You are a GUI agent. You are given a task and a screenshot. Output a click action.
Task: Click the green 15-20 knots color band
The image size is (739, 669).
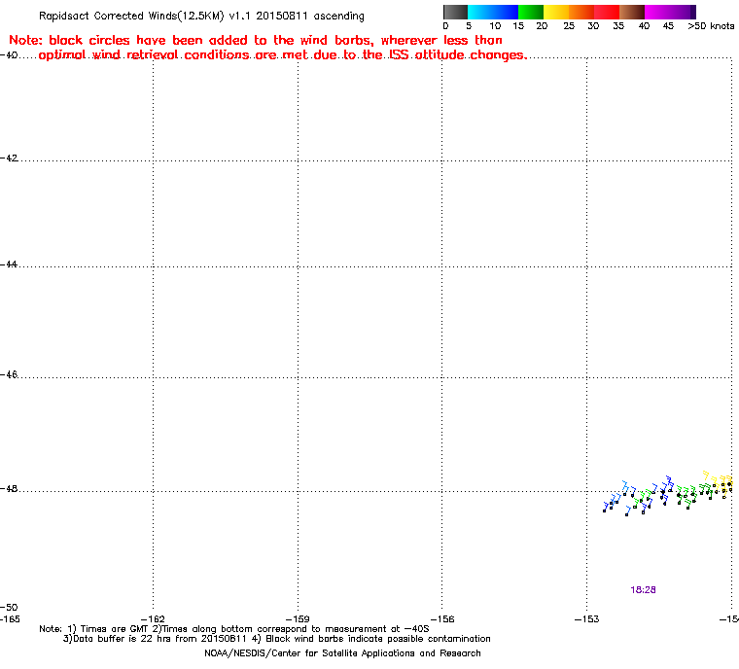point(531,12)
